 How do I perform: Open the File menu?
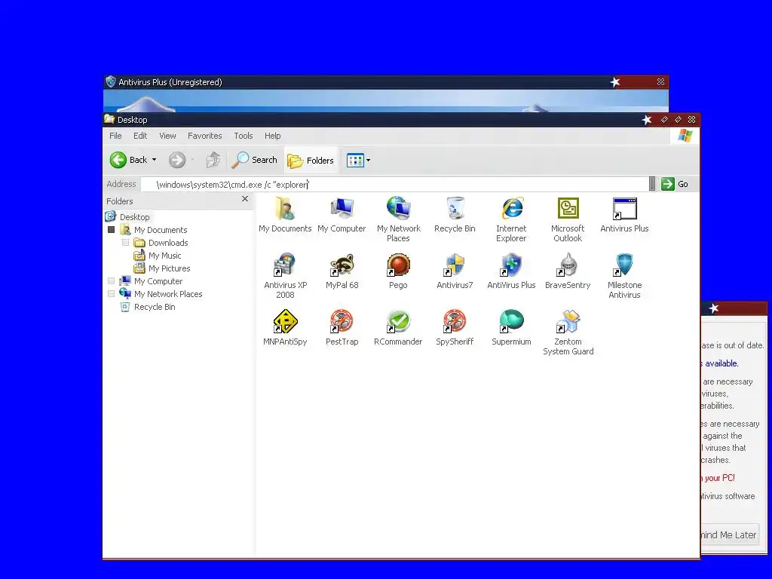click(x=115, y=136)
